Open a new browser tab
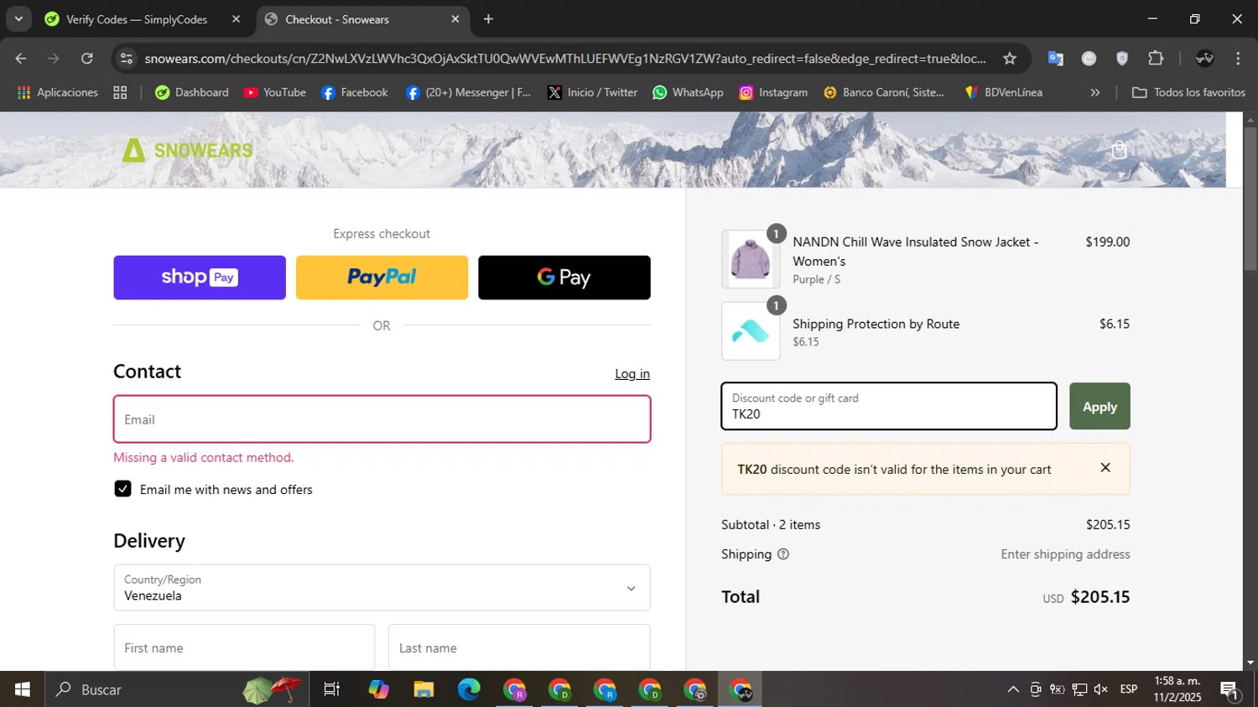The width and height of the screenshot is (1258, 707). (488, 18)
